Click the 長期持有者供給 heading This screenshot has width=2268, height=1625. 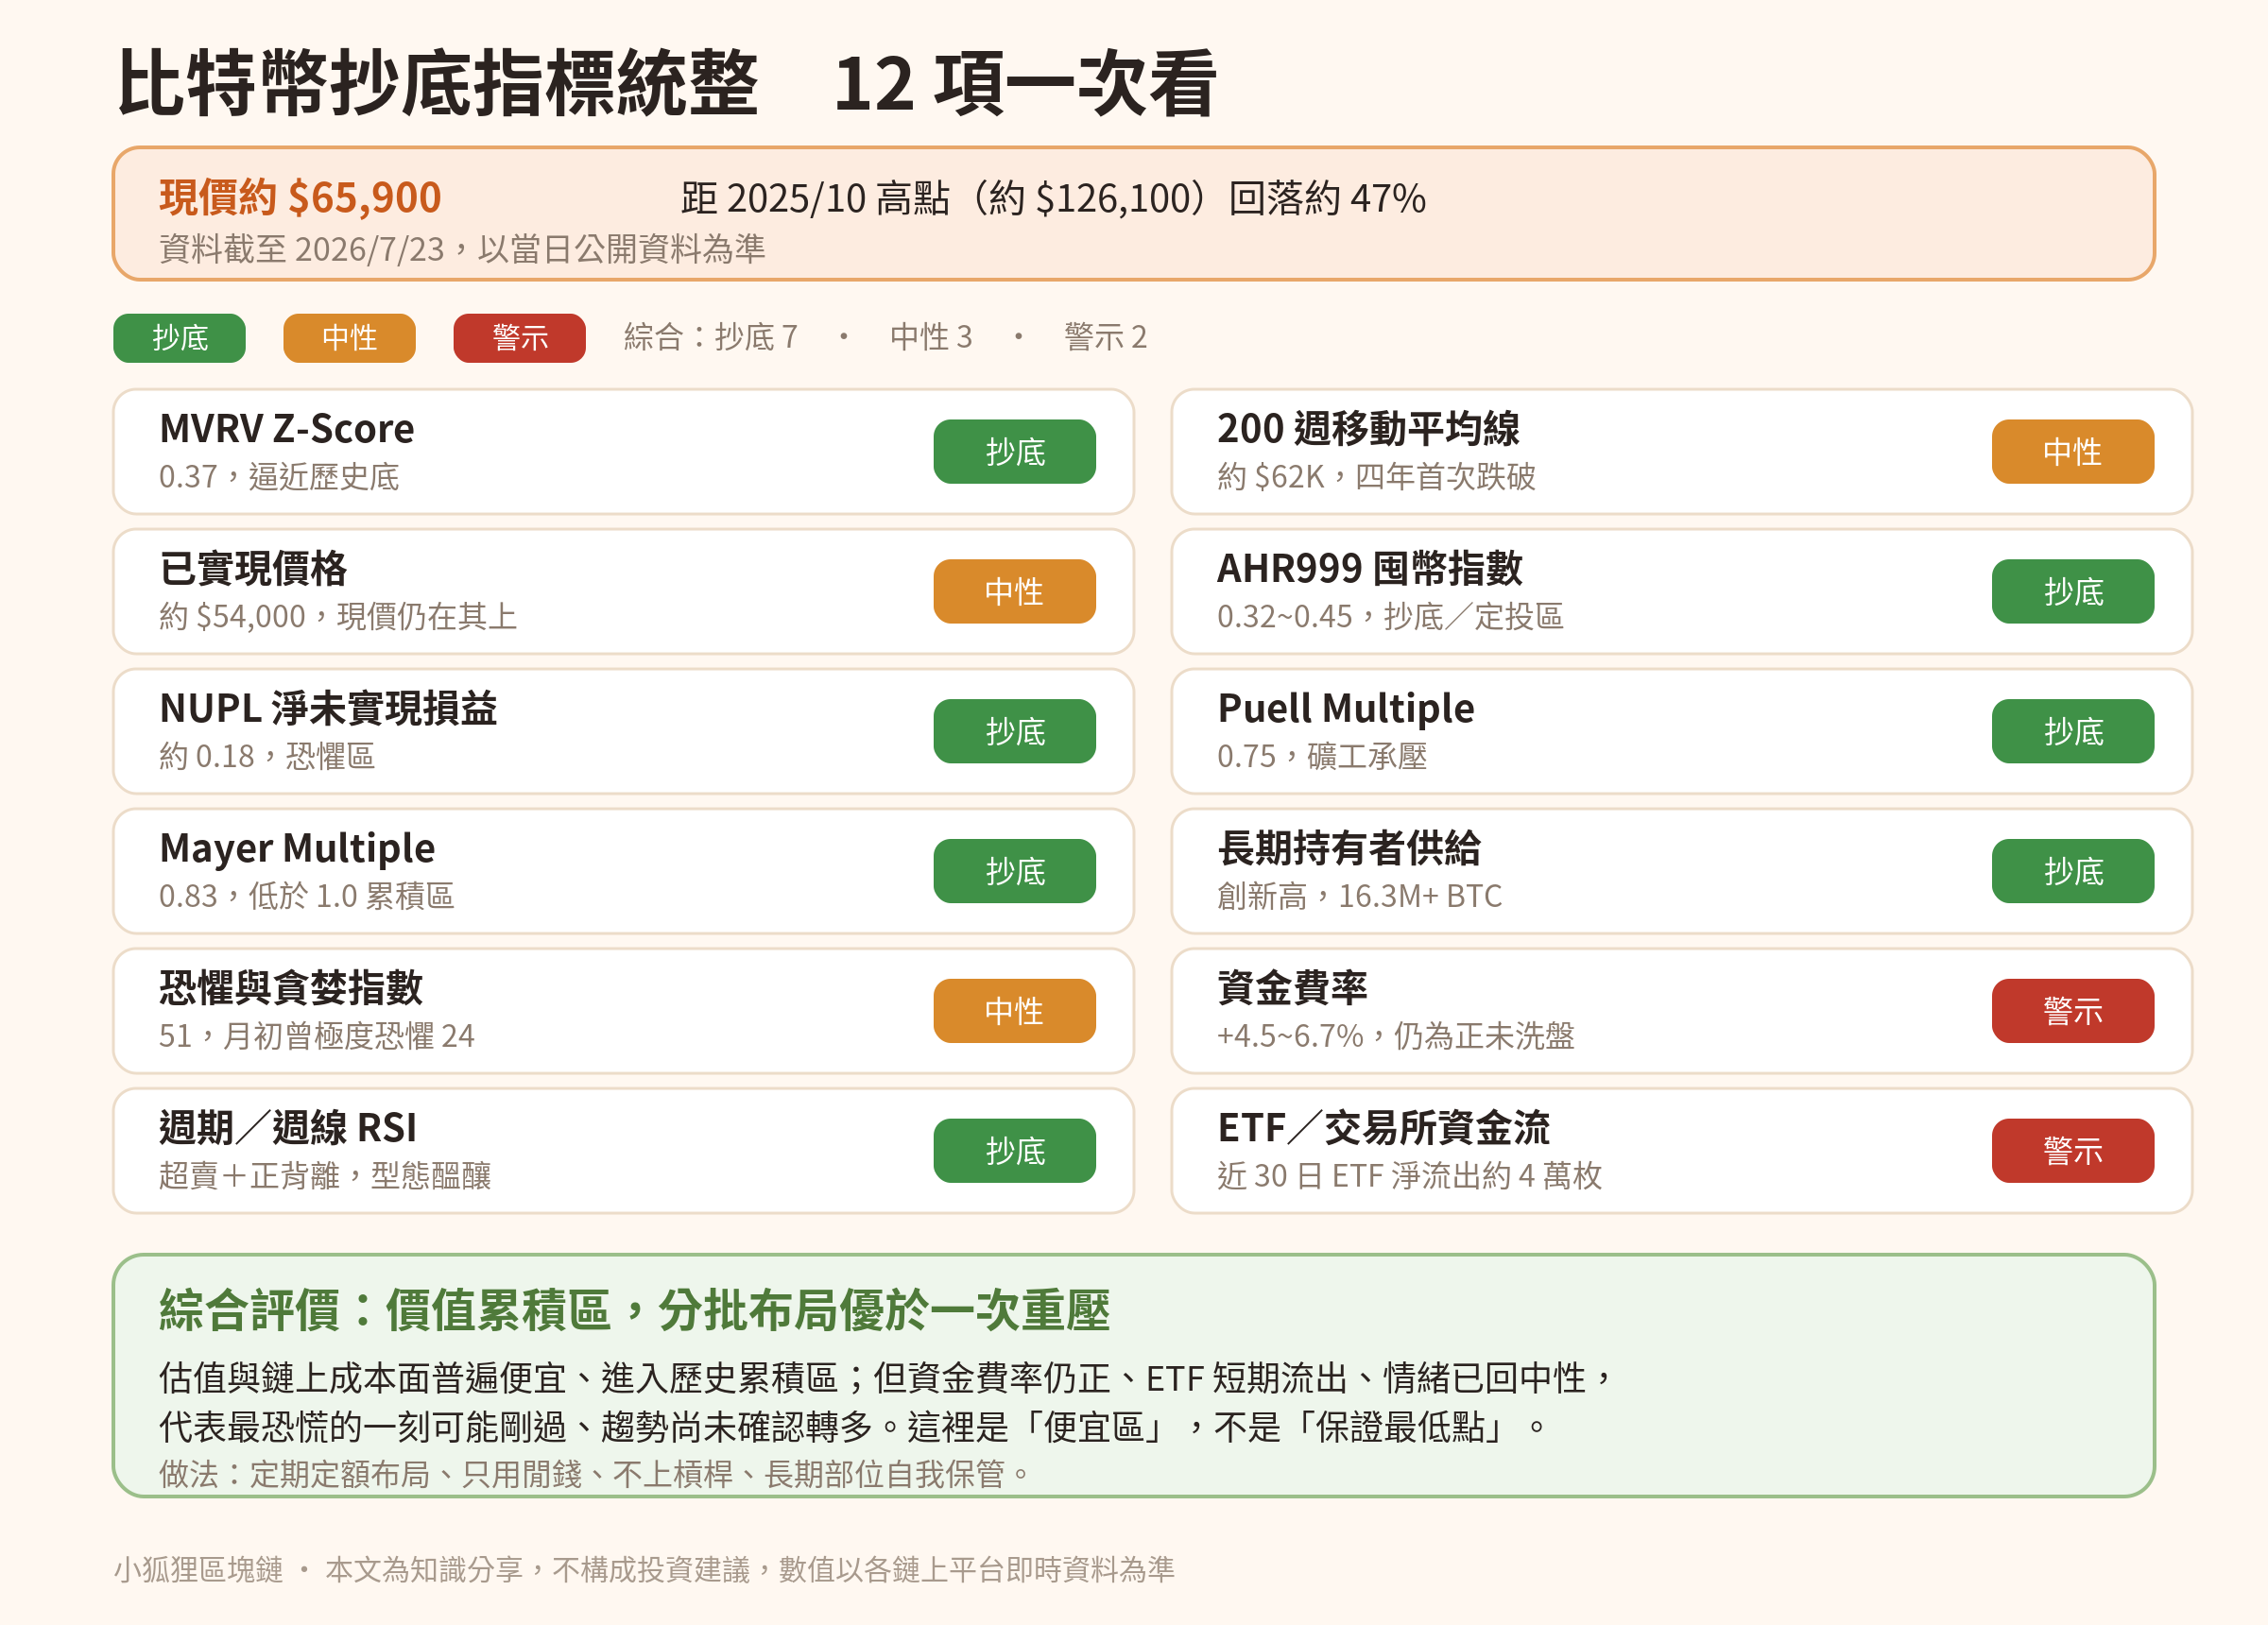[x=1349, y=849]
